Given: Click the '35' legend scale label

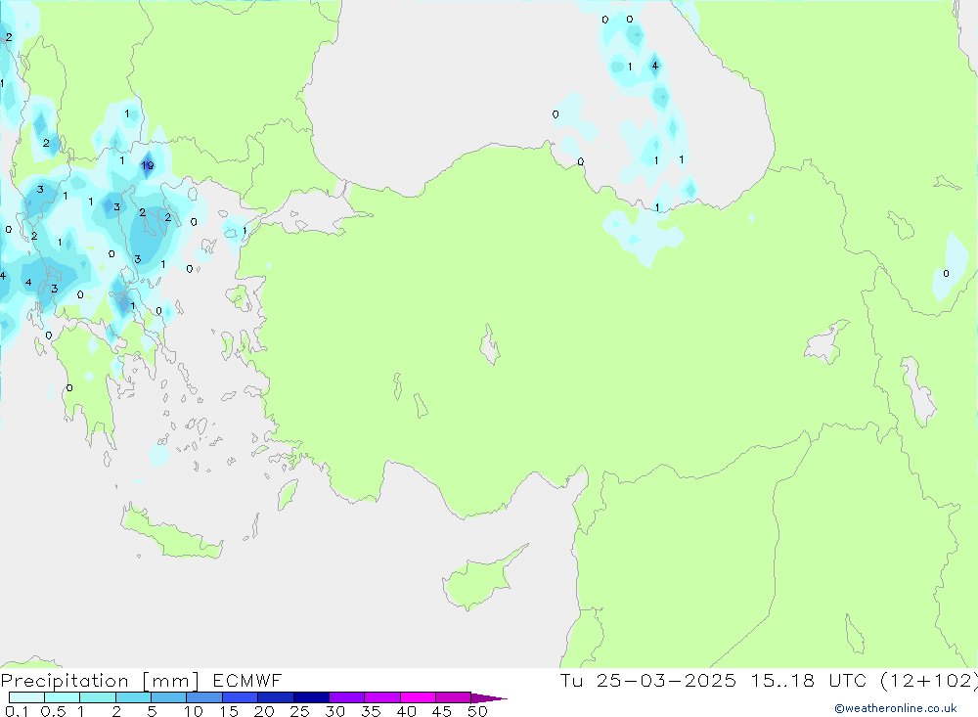Looking at the screenshot, I should 371,711.
